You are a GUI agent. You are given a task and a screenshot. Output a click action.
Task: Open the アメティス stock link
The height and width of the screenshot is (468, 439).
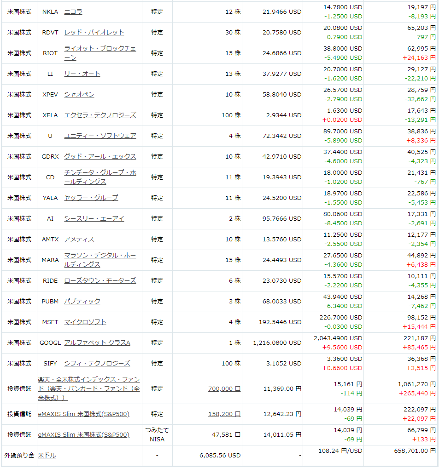79,239
